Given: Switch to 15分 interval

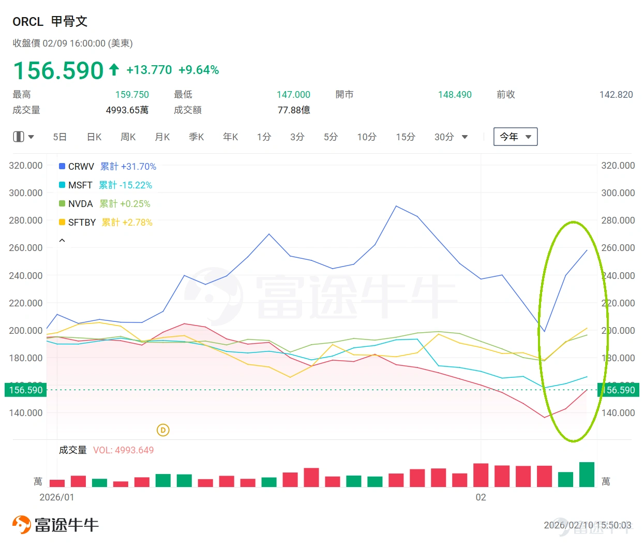Looking at the screenshot, I should coord(406,137).
